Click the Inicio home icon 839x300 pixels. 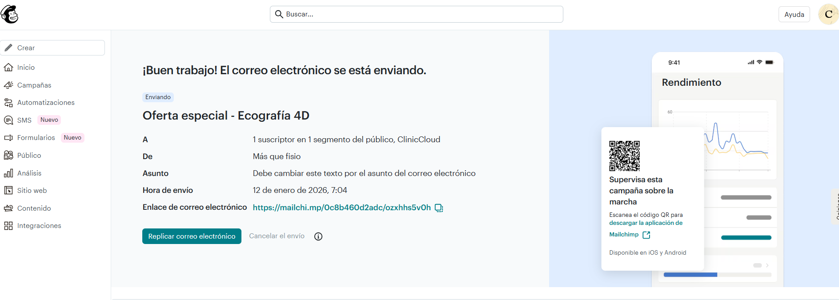(8, 68)
